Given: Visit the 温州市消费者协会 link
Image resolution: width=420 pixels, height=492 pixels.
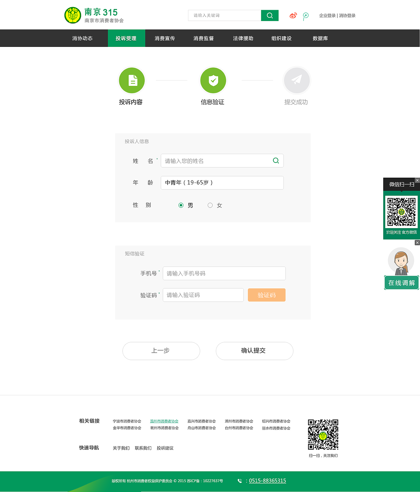Looking at the screenshot, I should 164,421.
